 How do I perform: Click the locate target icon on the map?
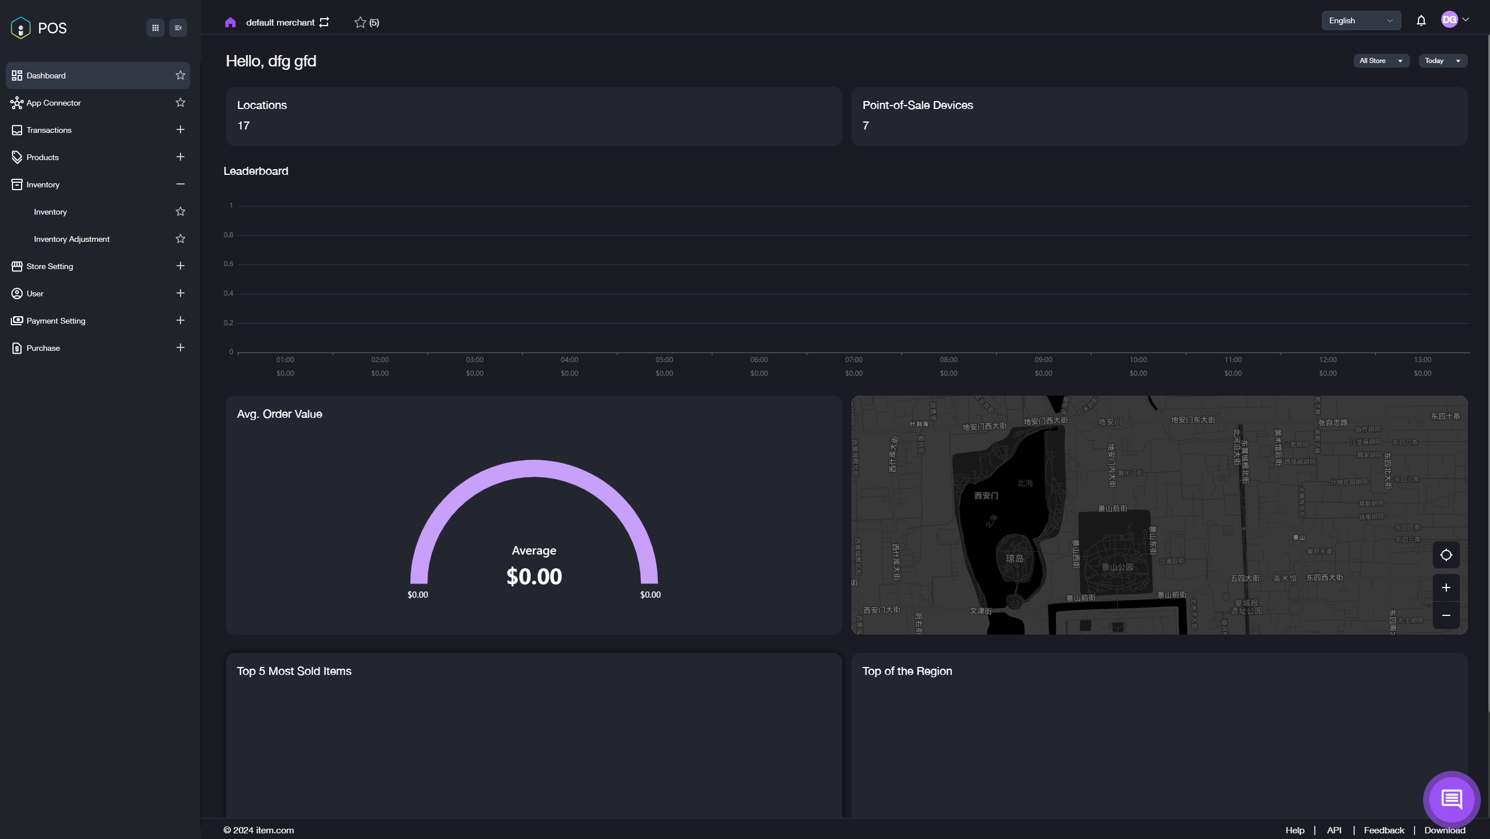pyautogui.click(x=1446, y=555)
